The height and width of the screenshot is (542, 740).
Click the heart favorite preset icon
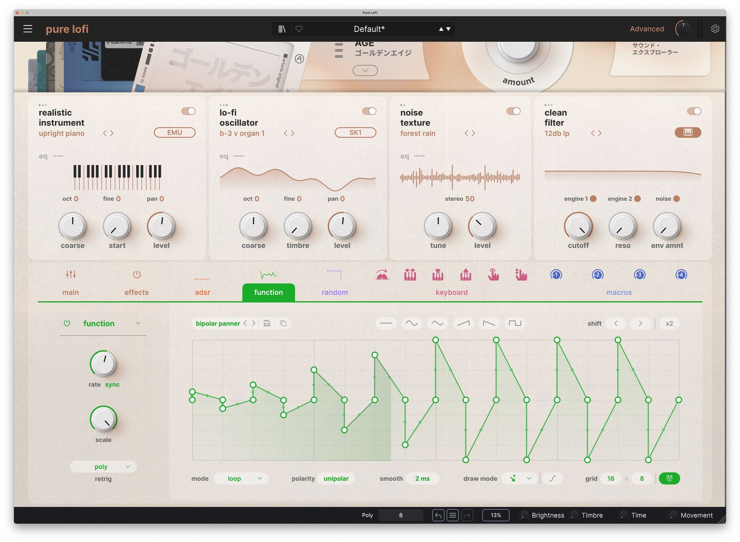click(299, 29)
